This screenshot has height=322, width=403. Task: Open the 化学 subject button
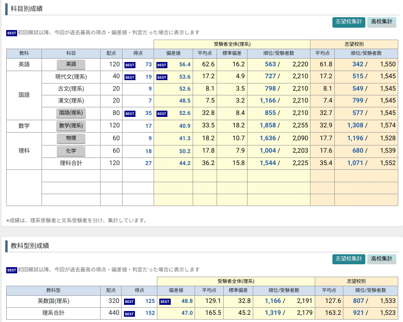[71, 151]
